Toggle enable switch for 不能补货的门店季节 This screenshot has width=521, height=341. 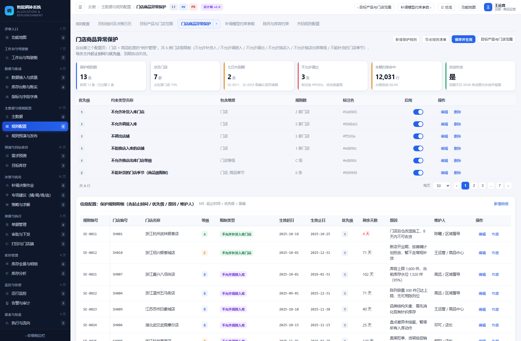tap(418, 173)
